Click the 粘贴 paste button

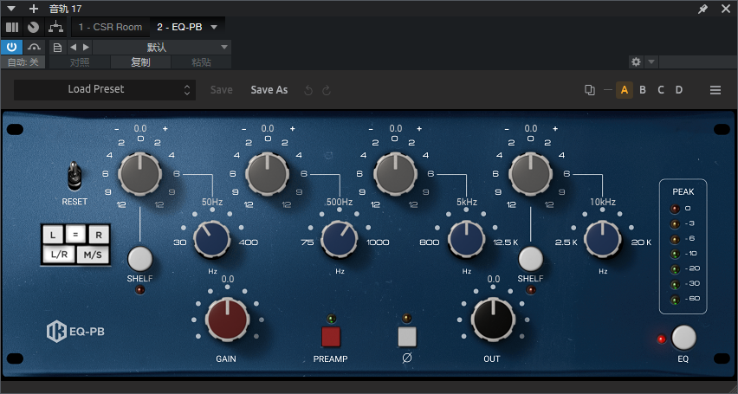(202, 62)
